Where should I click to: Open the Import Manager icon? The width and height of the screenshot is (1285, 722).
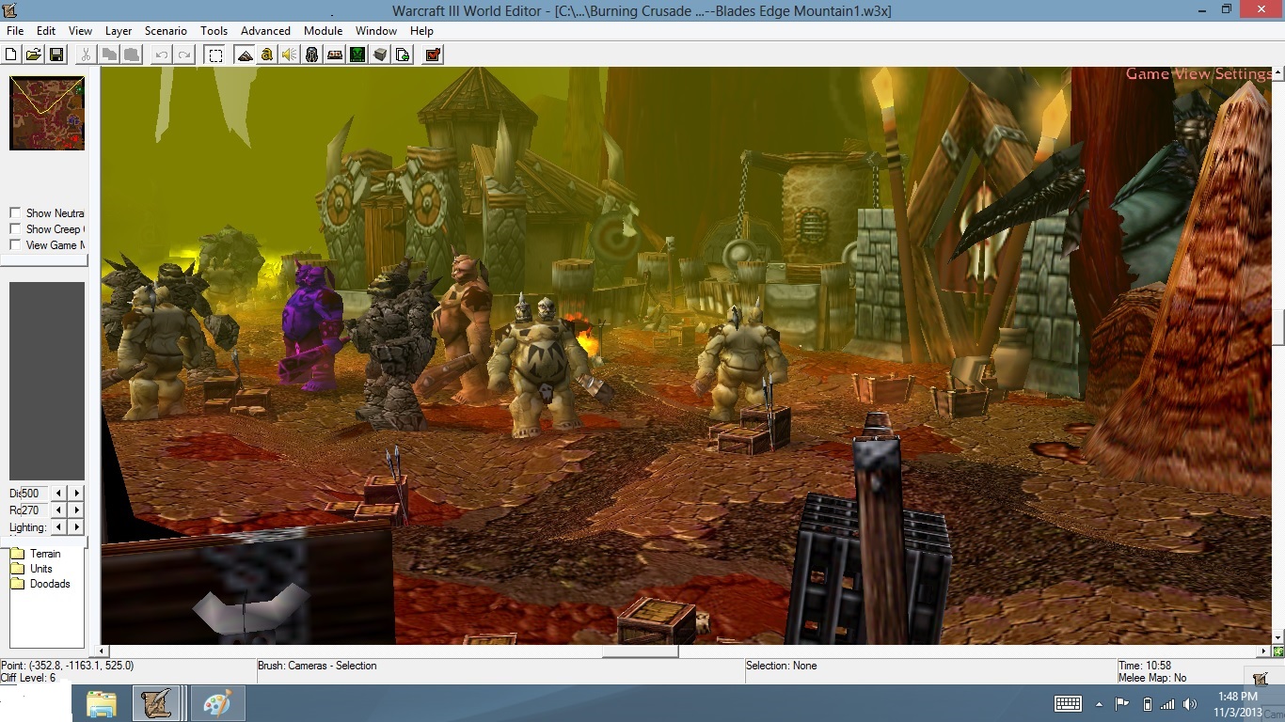point(403,55)
